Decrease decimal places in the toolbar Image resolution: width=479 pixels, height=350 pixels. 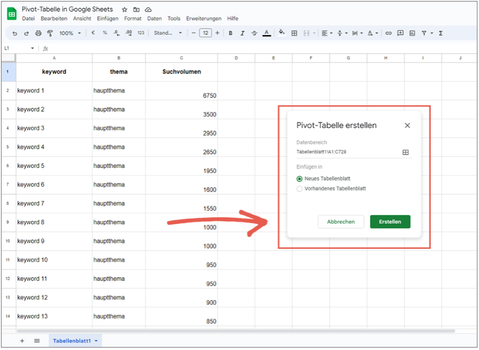click(x=117, y=33)
